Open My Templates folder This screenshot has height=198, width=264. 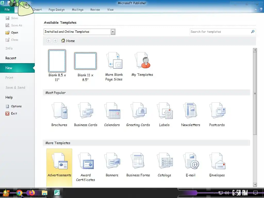pyautogui.click(x=142, y=64)
